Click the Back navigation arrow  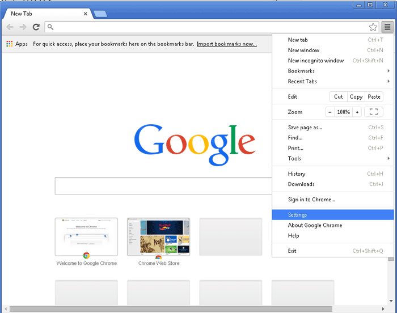pyautogui.click(x=10, y=27)
